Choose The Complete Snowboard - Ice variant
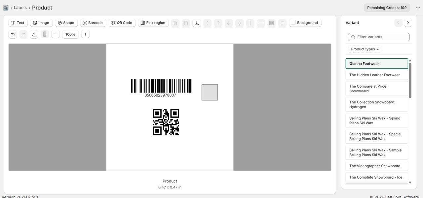Image resolution: width=423 pixels, height=198 pixels. 377,177
